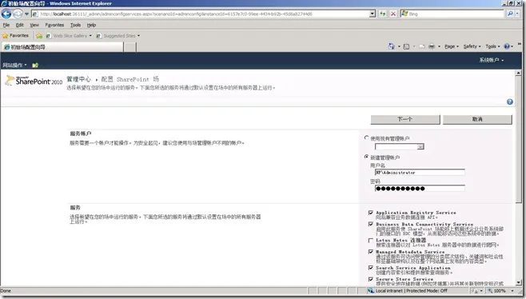Open the address bar history dropdown arrow

(x=373, y=14)
